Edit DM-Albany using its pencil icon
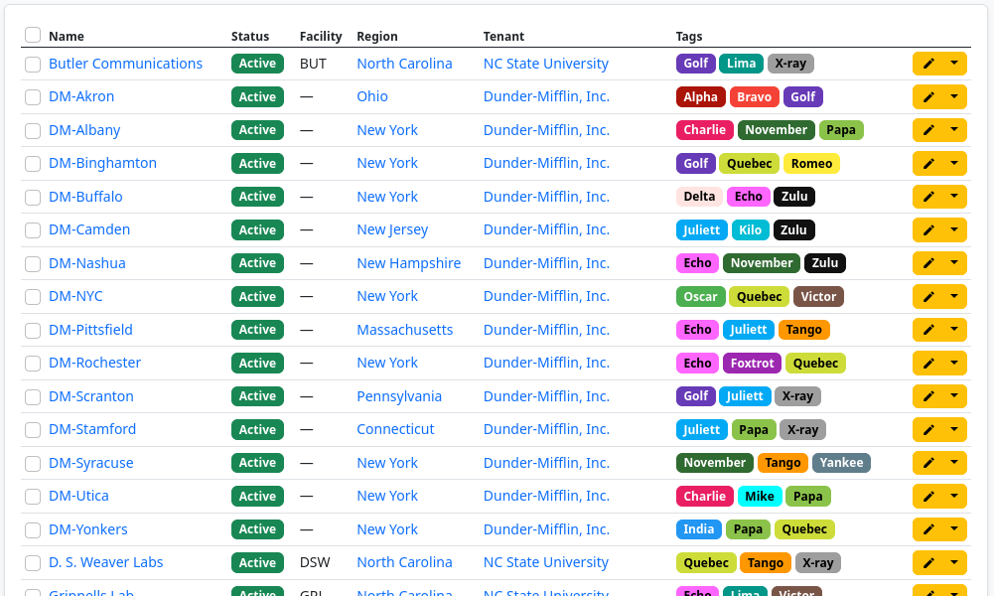This screenshot has height=596, width=994. (928, 130)
